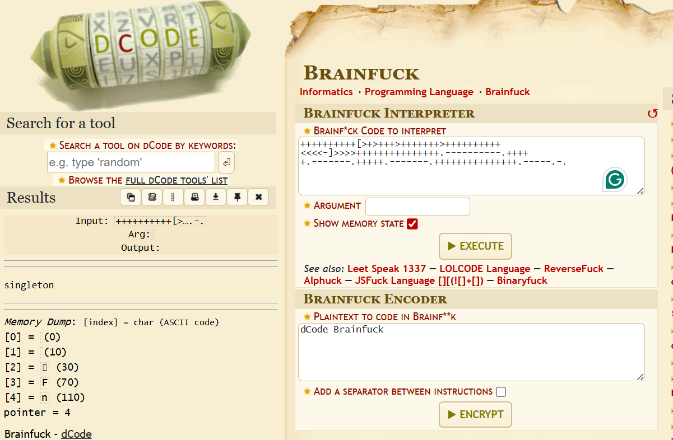Click the Argument input field

(x=417, y=207)
